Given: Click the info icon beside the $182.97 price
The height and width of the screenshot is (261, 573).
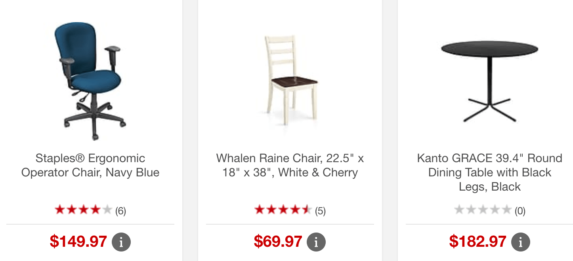Looking at the screenshot, I should pos(521,242).
